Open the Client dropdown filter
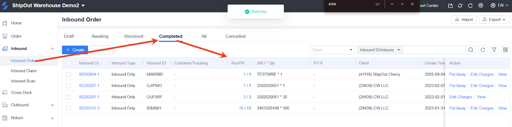 pos(332,50)
